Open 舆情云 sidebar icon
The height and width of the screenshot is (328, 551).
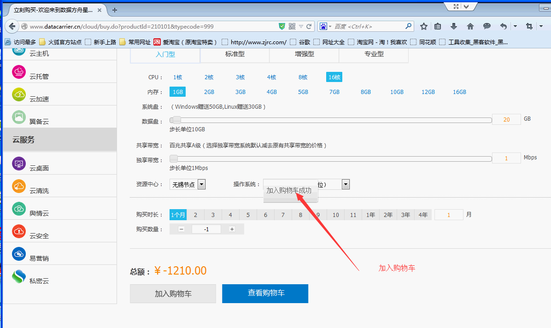click(x=19, y=209)
